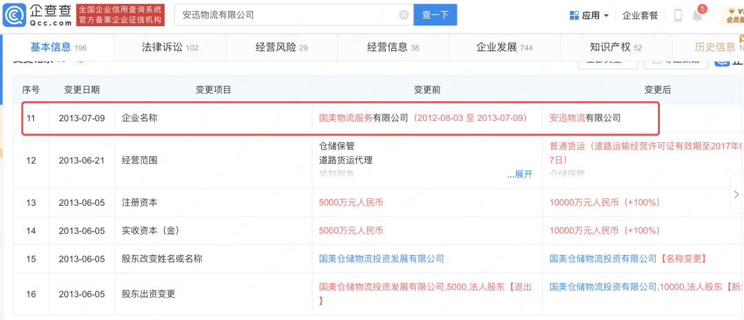The height and width of the screenshot is (320, 744).
Task: Expand the 经营范围 text with 展开
Action: (524, 174)
